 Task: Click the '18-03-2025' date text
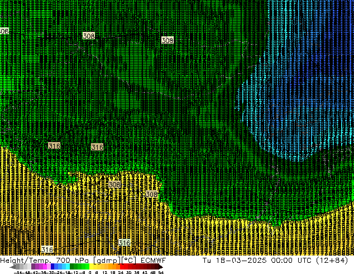241,260
